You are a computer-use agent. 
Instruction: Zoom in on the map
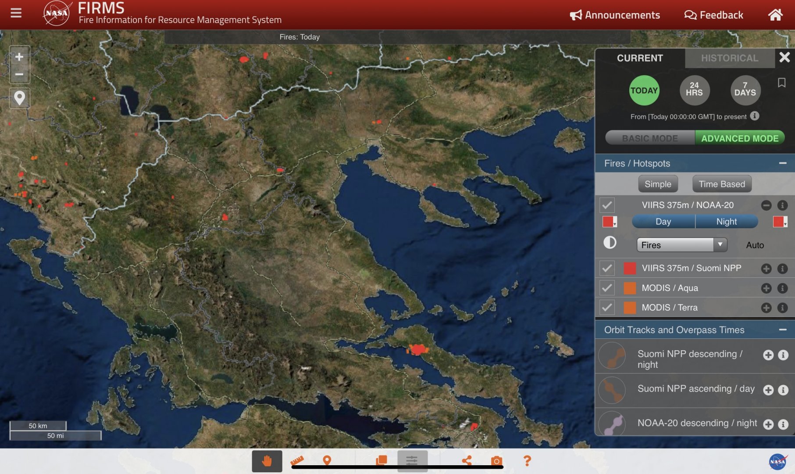tap(19, 57)
